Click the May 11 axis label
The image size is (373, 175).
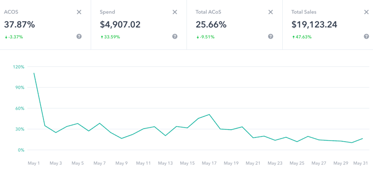click(x=143, y=163)
